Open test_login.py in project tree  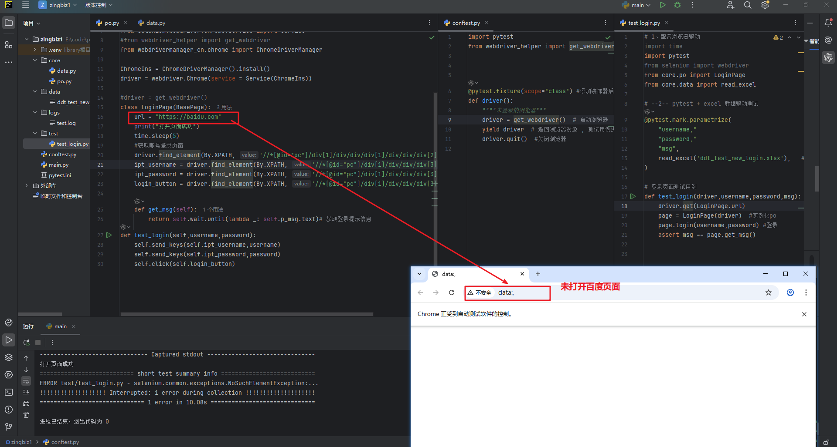click(x=69, y=144)
